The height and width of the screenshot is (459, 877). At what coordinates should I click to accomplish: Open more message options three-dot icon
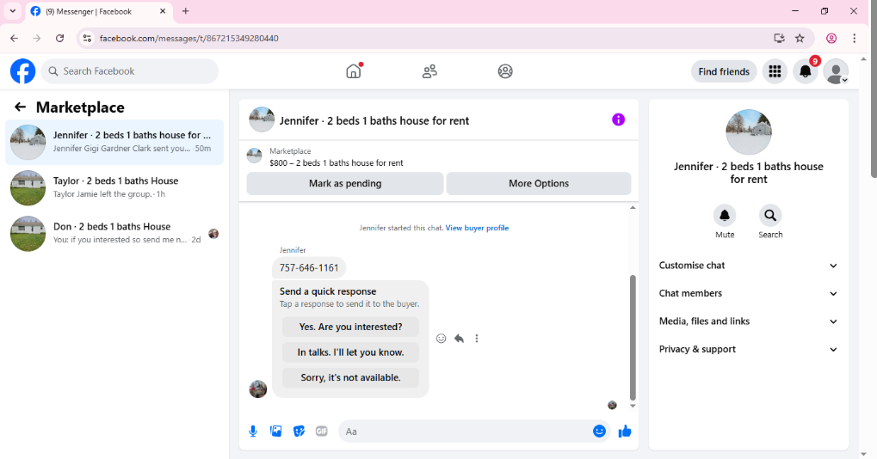[477, 339]
